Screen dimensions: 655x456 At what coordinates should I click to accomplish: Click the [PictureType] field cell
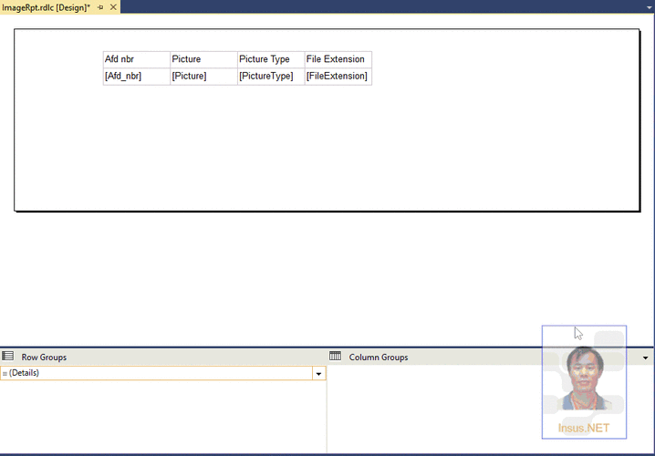coord(270,76)
